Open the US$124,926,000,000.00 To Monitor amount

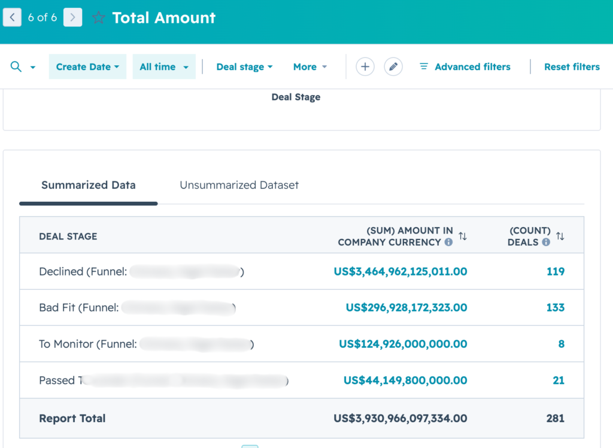pos(403,344)
